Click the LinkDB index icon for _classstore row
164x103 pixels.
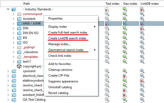point(142,52)
